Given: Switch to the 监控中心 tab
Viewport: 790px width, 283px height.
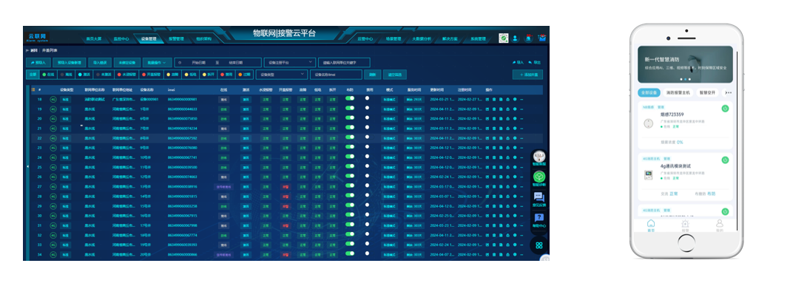Looking at the screenshot, I should (x=121, y=38).
